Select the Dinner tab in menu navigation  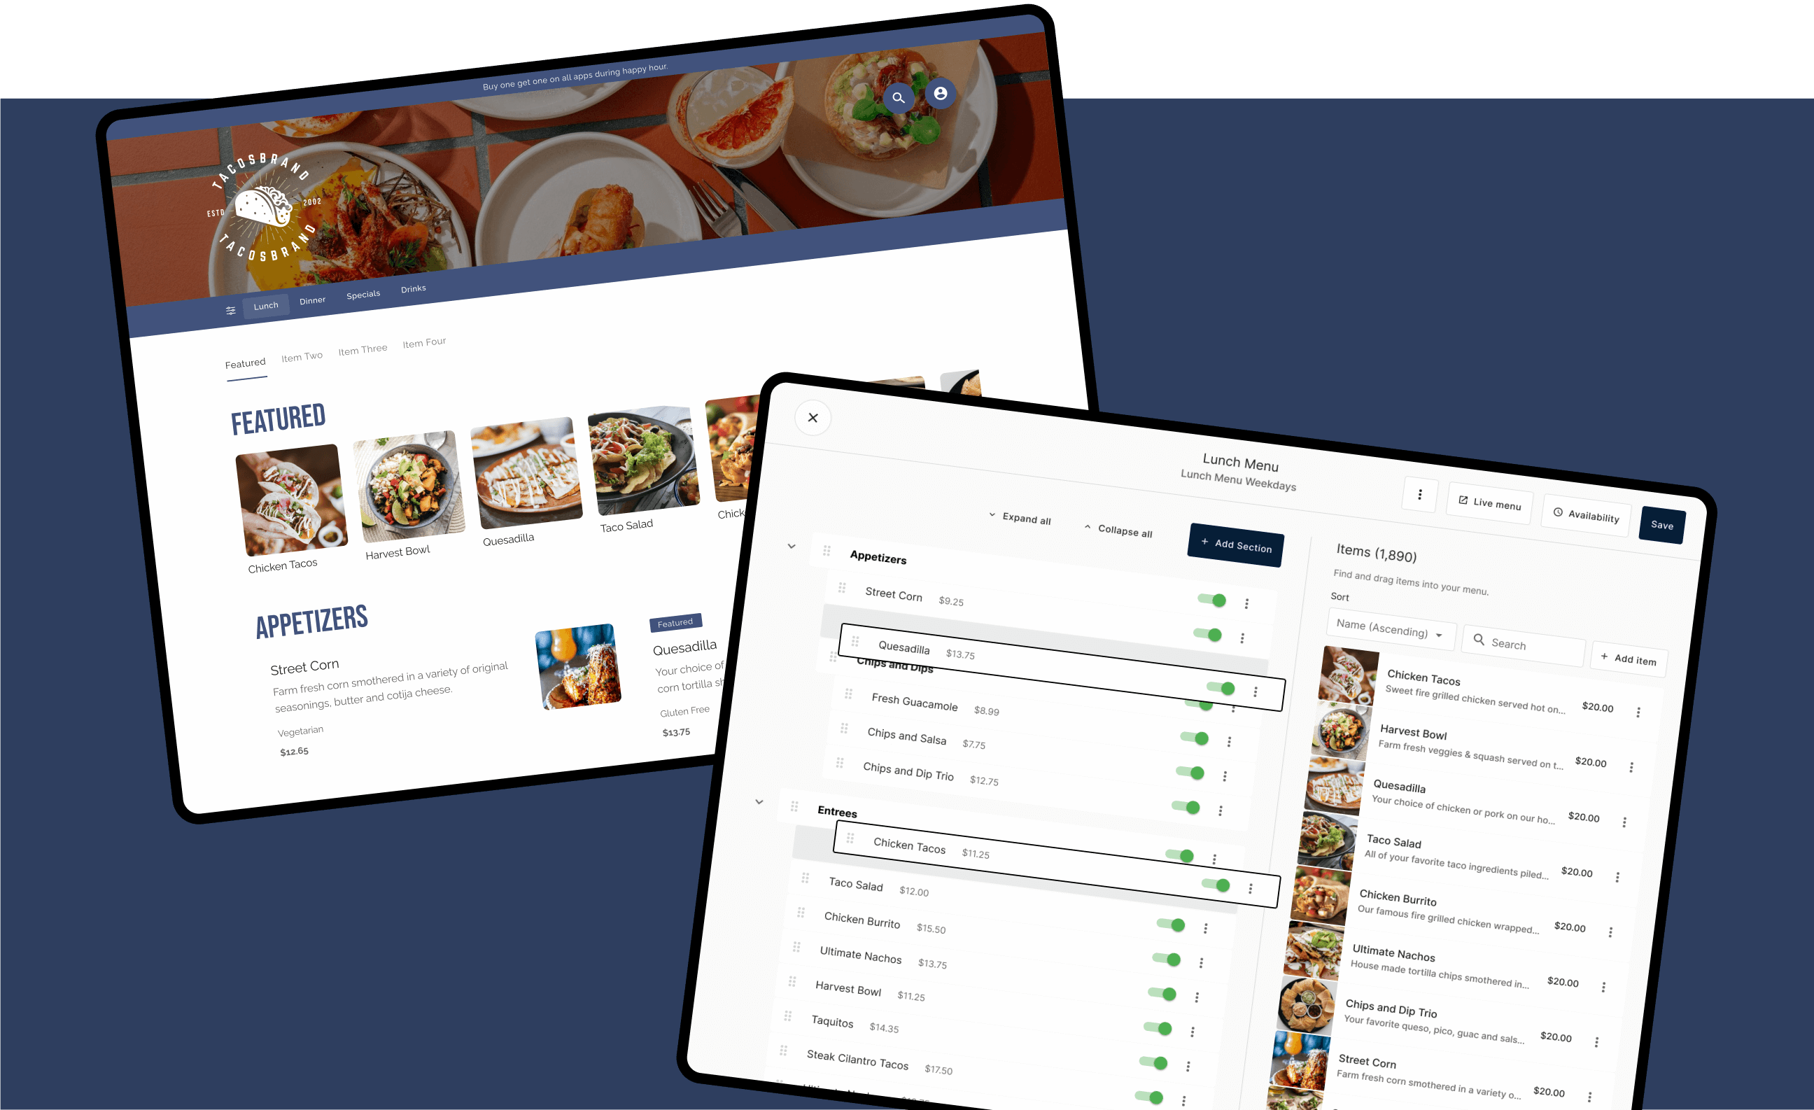tap(312, 298)
